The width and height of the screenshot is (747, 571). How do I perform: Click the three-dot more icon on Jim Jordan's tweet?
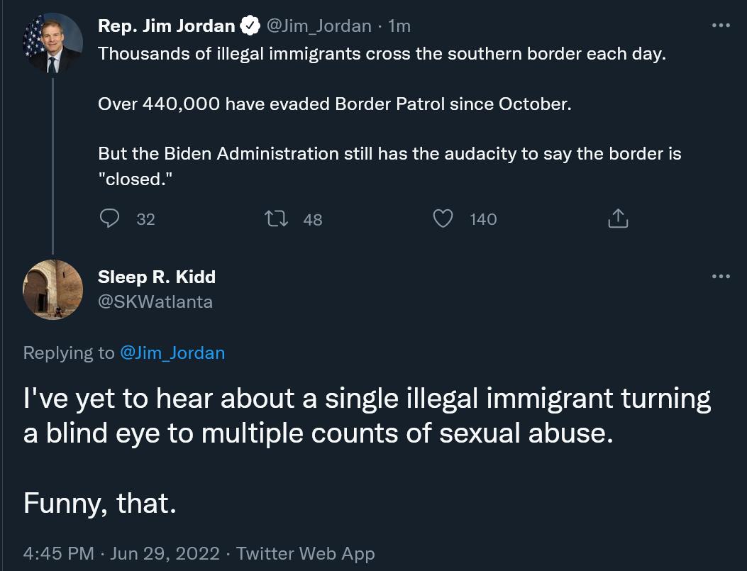pyautogui.click(x=721, y=25)
